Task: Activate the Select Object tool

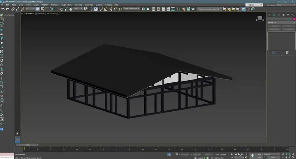Action: pos(38,9)
